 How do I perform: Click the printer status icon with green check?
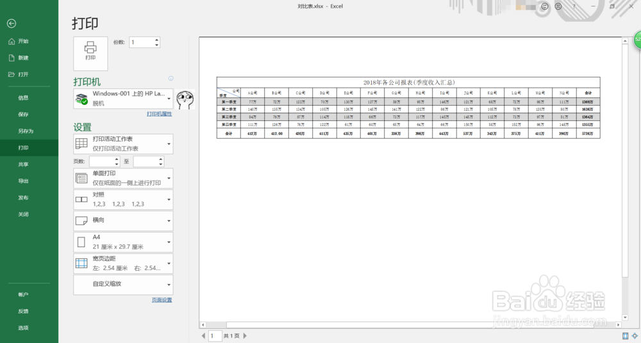[82, 99]
